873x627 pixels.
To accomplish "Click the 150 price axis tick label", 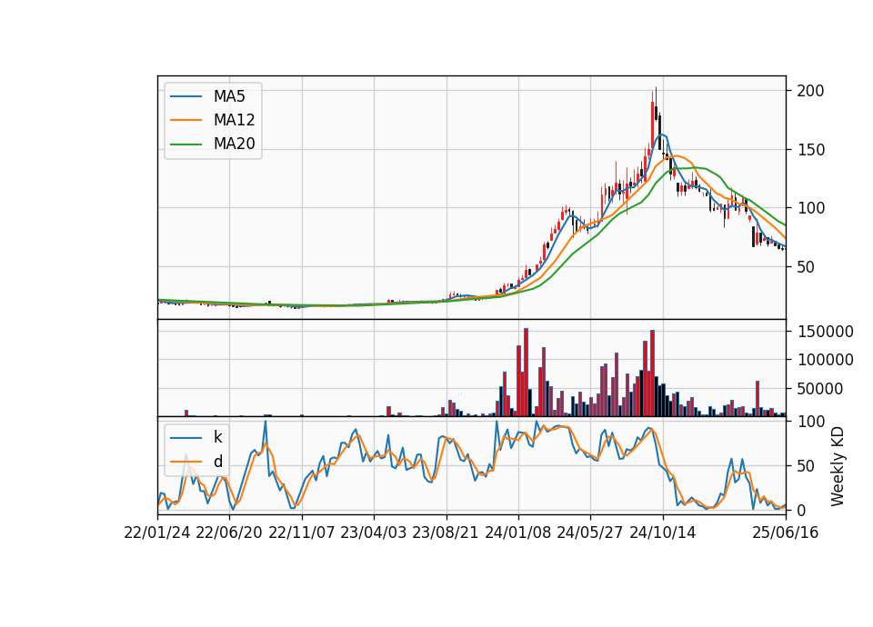I will 810,150.
